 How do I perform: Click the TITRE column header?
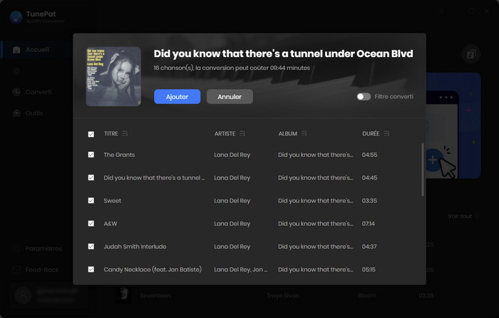pyautogui.click(x=110, y=134)
